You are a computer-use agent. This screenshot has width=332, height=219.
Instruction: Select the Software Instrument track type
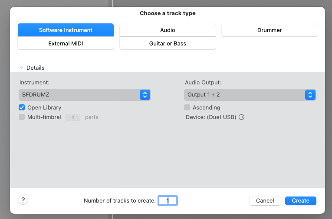tap(66, 30)
